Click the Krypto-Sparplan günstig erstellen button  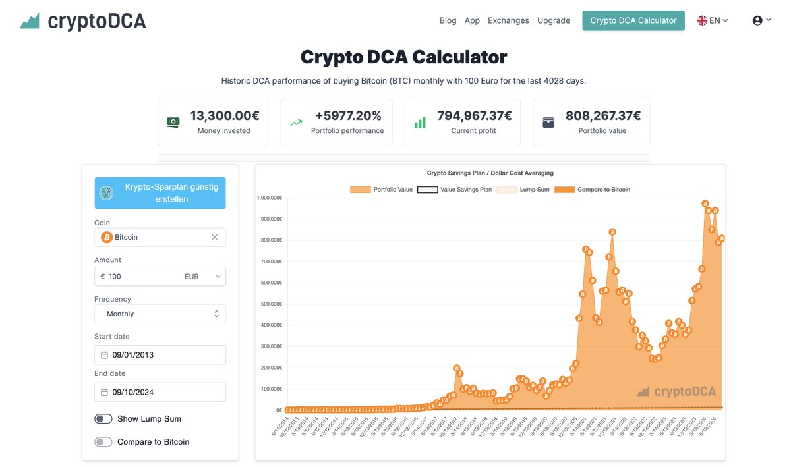click(x=160, y=192)
